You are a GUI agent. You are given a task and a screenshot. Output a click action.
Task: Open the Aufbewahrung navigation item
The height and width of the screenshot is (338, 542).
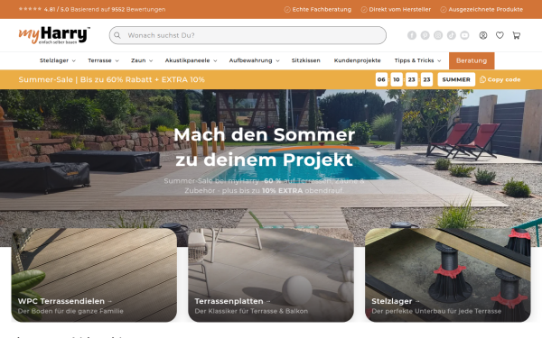250,60
